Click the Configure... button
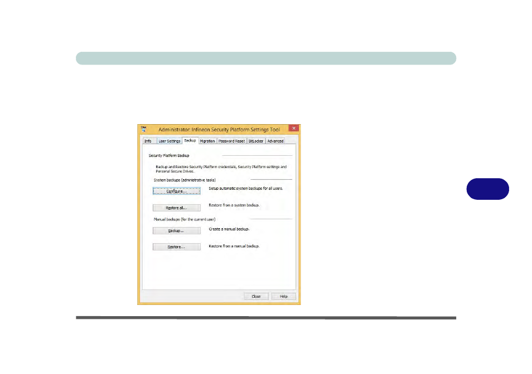This screenshot has height=374, width=532. tap(176, 191)
